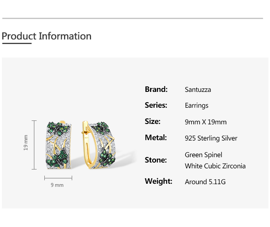This screenshot has width=270, height=227.
Task: Click the 9mm X 19mm size value
Action: click(x=206, y=122)
